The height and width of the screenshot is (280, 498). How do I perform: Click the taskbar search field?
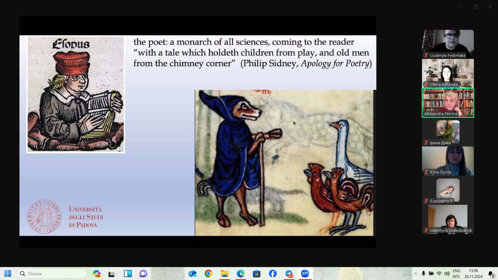(x=52, y=274)
